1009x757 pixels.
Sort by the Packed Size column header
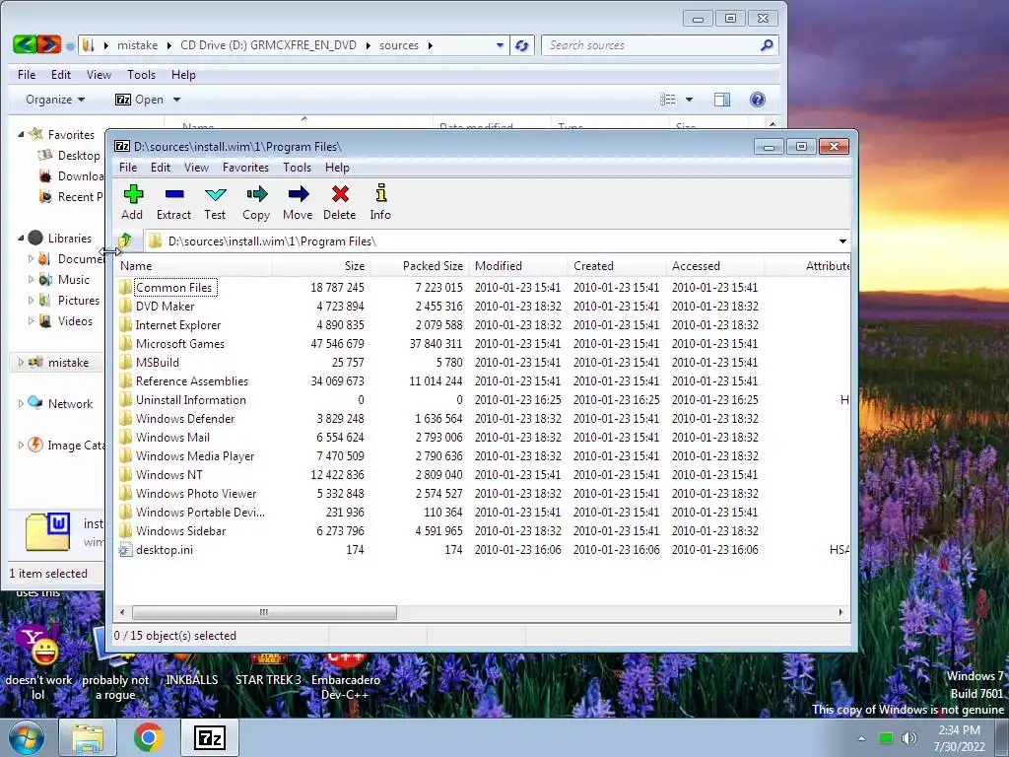pyautogui.click(x=419, y=266)
